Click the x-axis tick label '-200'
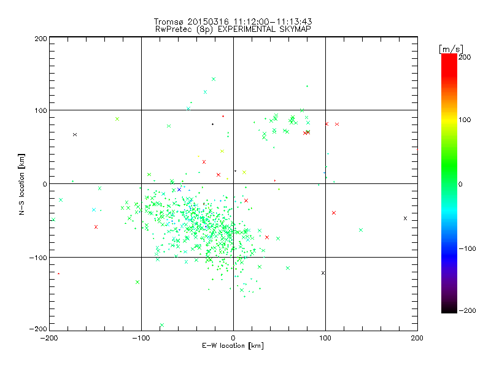Screen dimensions: 491x368 [x=49, y=338]
